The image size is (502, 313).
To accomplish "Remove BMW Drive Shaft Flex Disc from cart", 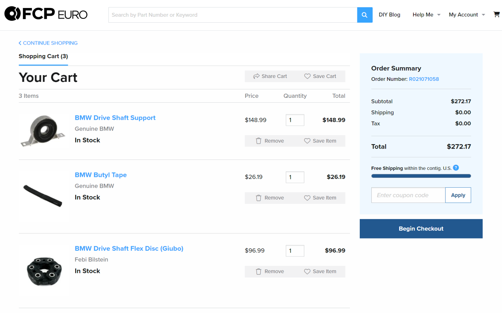I will point(270,272).
